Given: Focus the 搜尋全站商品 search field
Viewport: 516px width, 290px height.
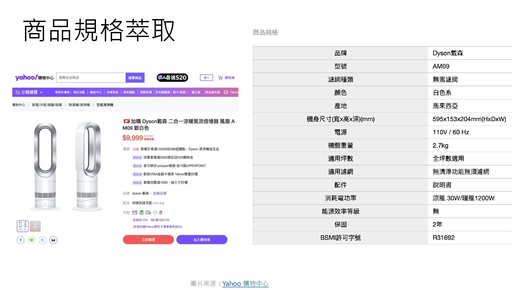Looking at the screenshot, I should point(91,78).
